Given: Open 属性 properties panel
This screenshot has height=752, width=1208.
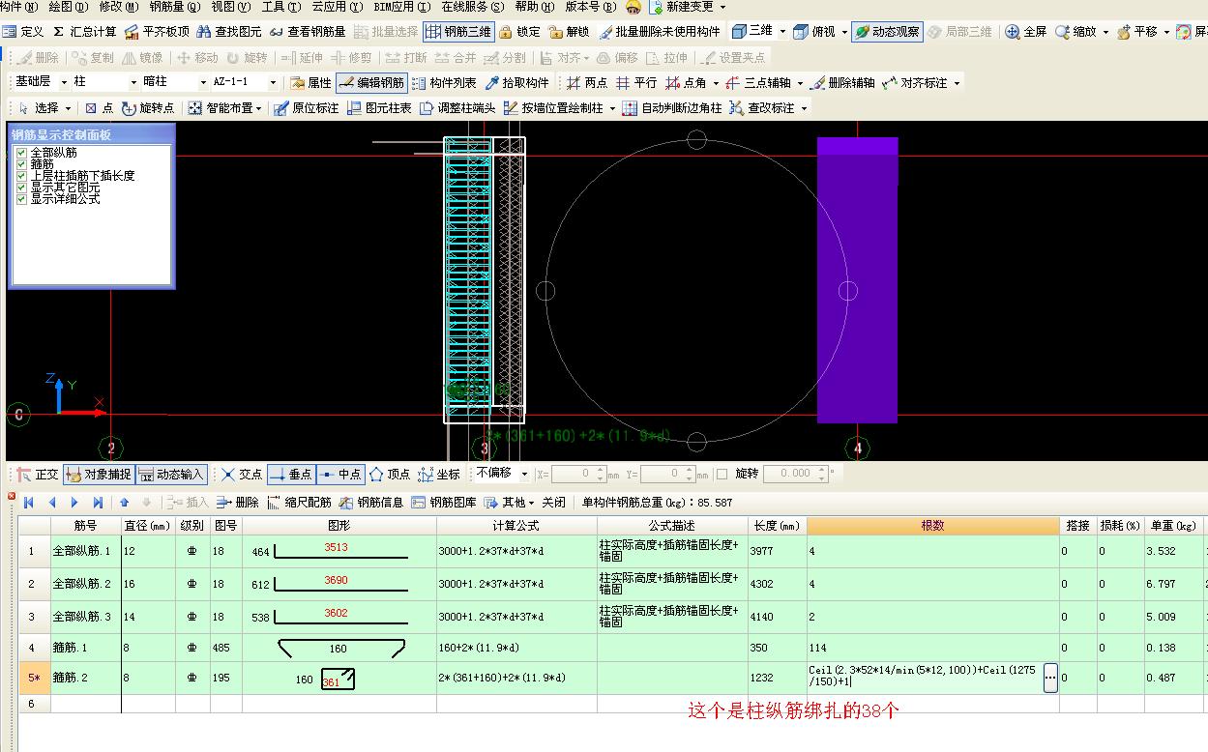Looking at the screenshot, I should point(310,83).
